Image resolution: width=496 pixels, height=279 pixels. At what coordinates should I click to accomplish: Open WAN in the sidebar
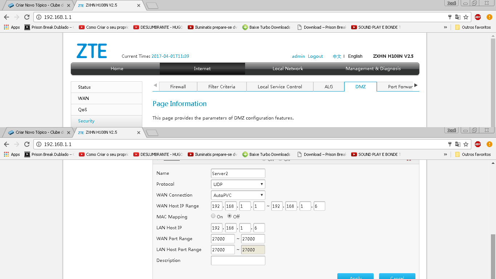click(106, 98)
